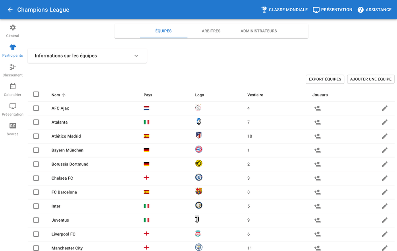397x251 pixels.
Task: Check the AFC Ajax row checkbox
Action: [36, 108]
